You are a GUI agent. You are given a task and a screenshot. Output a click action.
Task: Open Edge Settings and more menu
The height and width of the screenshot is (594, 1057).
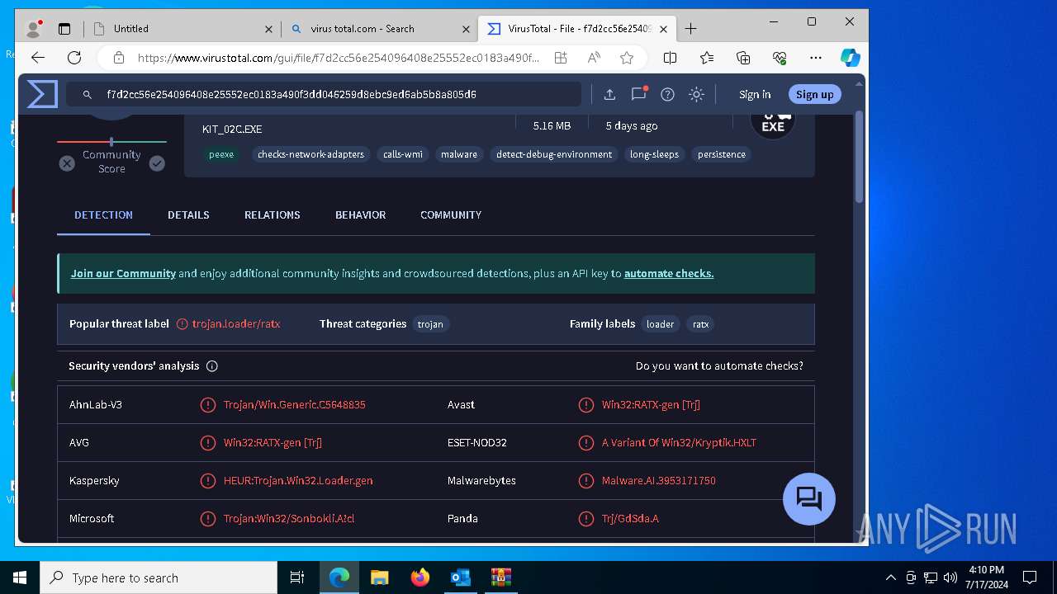816,58
